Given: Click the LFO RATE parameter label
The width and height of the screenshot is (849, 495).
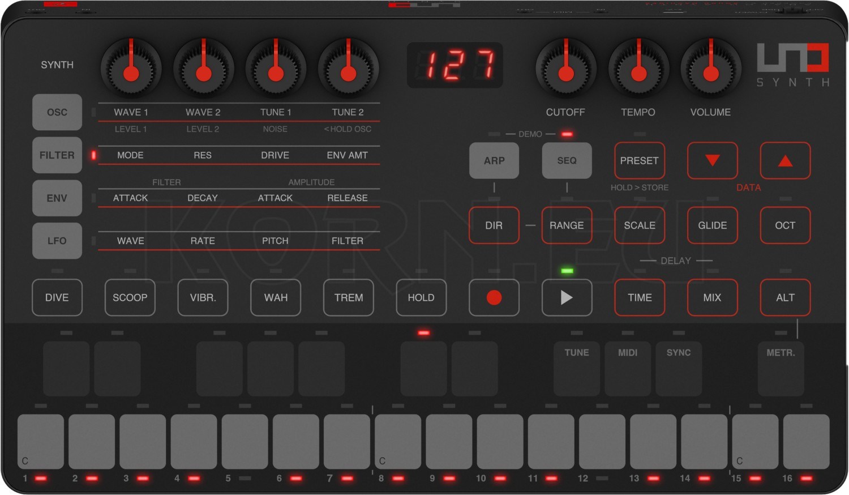Looking at the screenshot, I should pos(203,241).
